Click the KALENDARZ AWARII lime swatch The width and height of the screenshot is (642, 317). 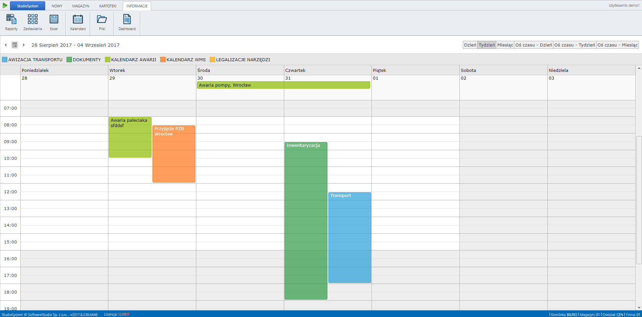tap(108, 60)
